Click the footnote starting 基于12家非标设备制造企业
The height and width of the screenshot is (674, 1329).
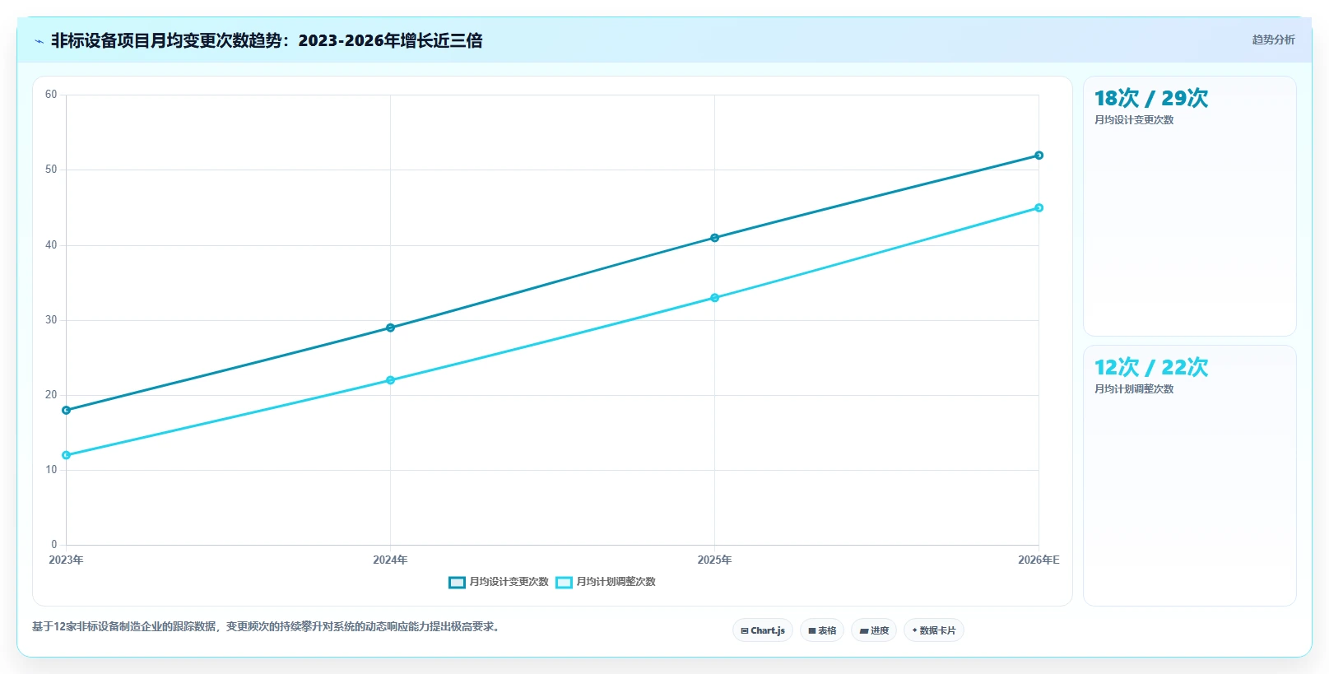(267, 627)
